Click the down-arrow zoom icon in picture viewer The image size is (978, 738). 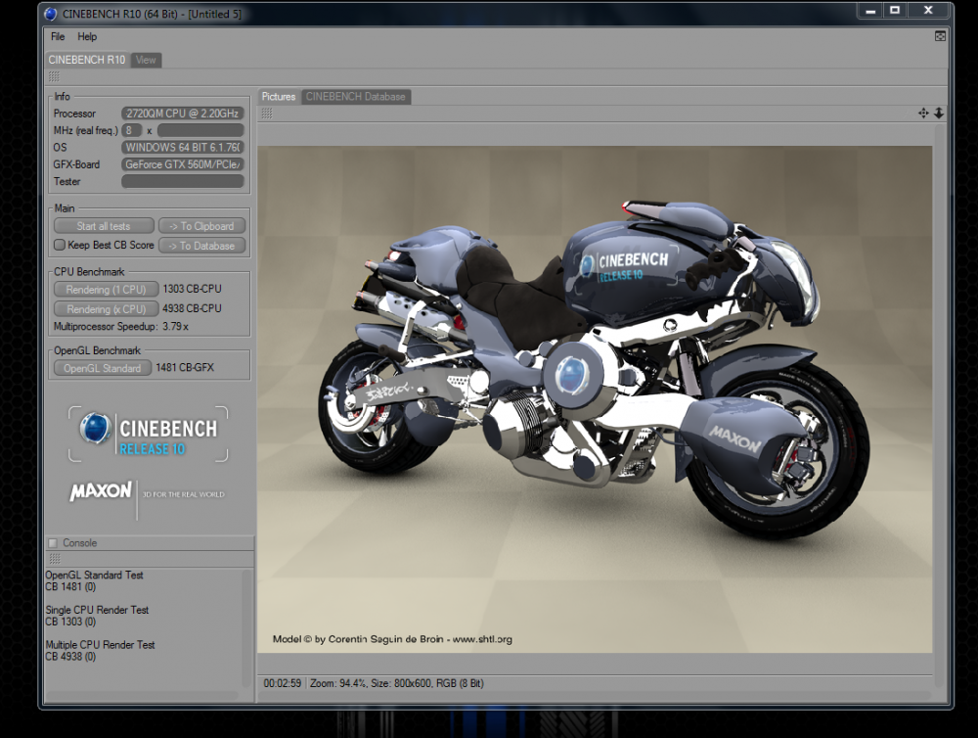939,114
